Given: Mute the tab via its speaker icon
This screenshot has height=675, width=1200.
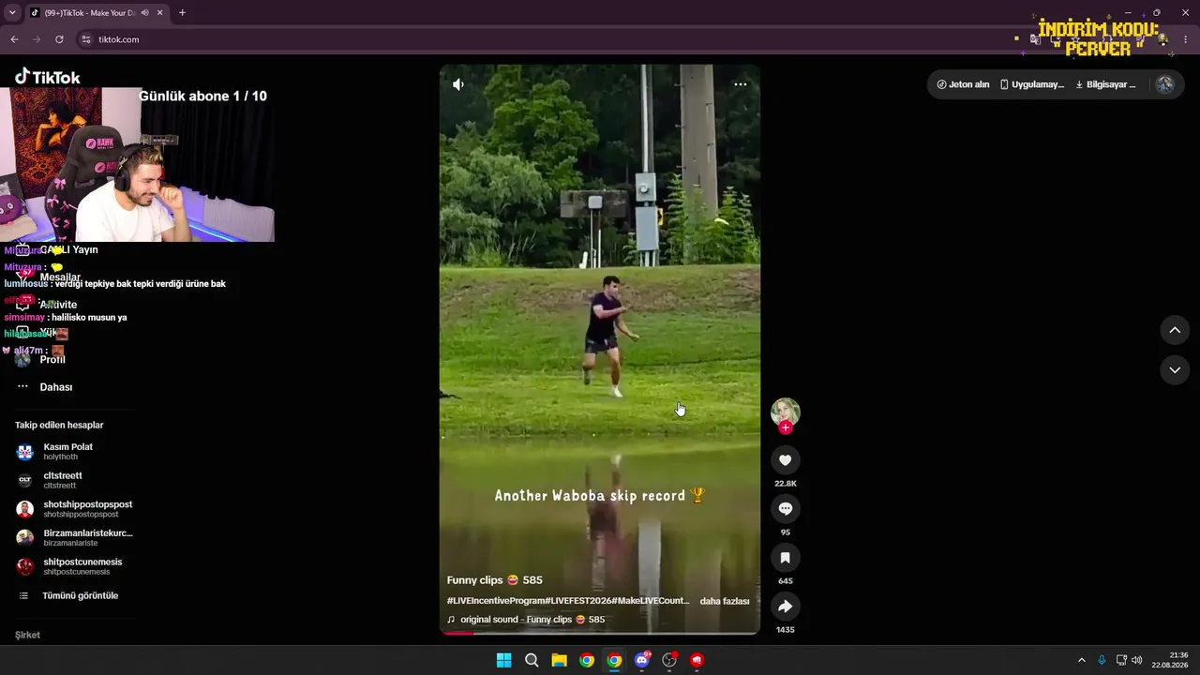Looking at the screenshot, I should pos(145,13).
